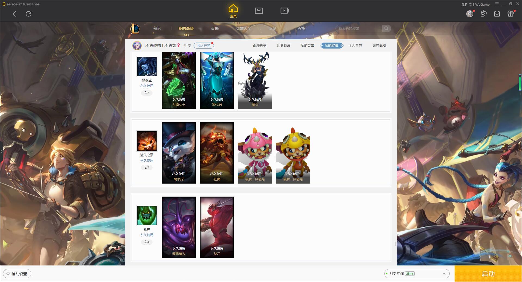Open the 个人荣誉 sub-tab
The image size is (522, 282).
coord(355,46)
